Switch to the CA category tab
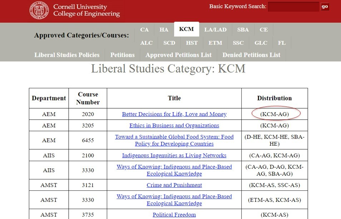The image size is (341, 219). coord(144,30)
